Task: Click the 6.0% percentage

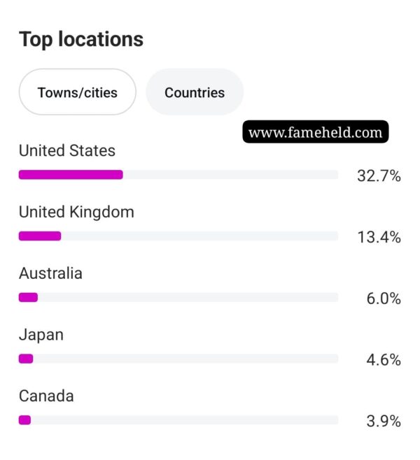Action: pyautogui.click(x=384, y=299)
